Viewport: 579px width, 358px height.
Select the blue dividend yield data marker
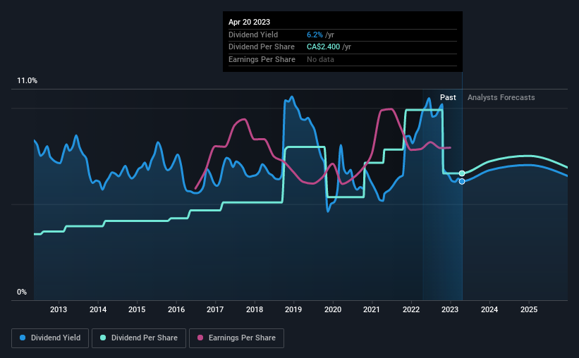click(462, 182)
